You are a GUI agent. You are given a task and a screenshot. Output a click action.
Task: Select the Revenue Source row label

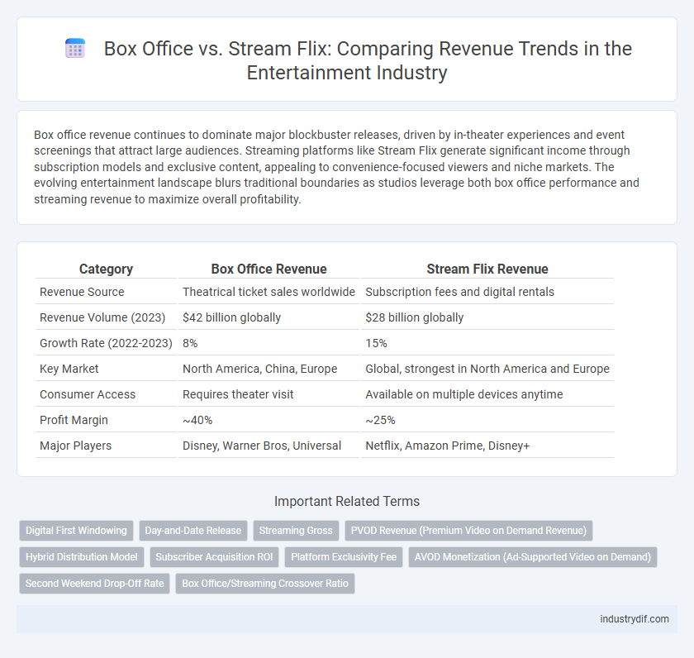pos(82,292)
